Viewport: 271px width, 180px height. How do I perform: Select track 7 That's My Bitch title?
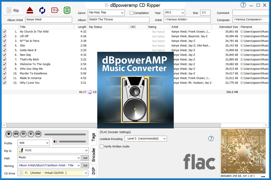point(29,59)
